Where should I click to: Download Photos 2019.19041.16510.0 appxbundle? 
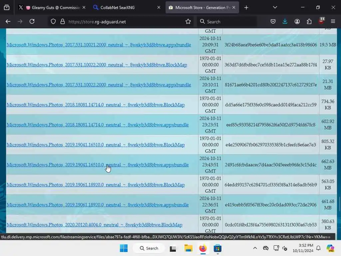[x=98, y=165]
